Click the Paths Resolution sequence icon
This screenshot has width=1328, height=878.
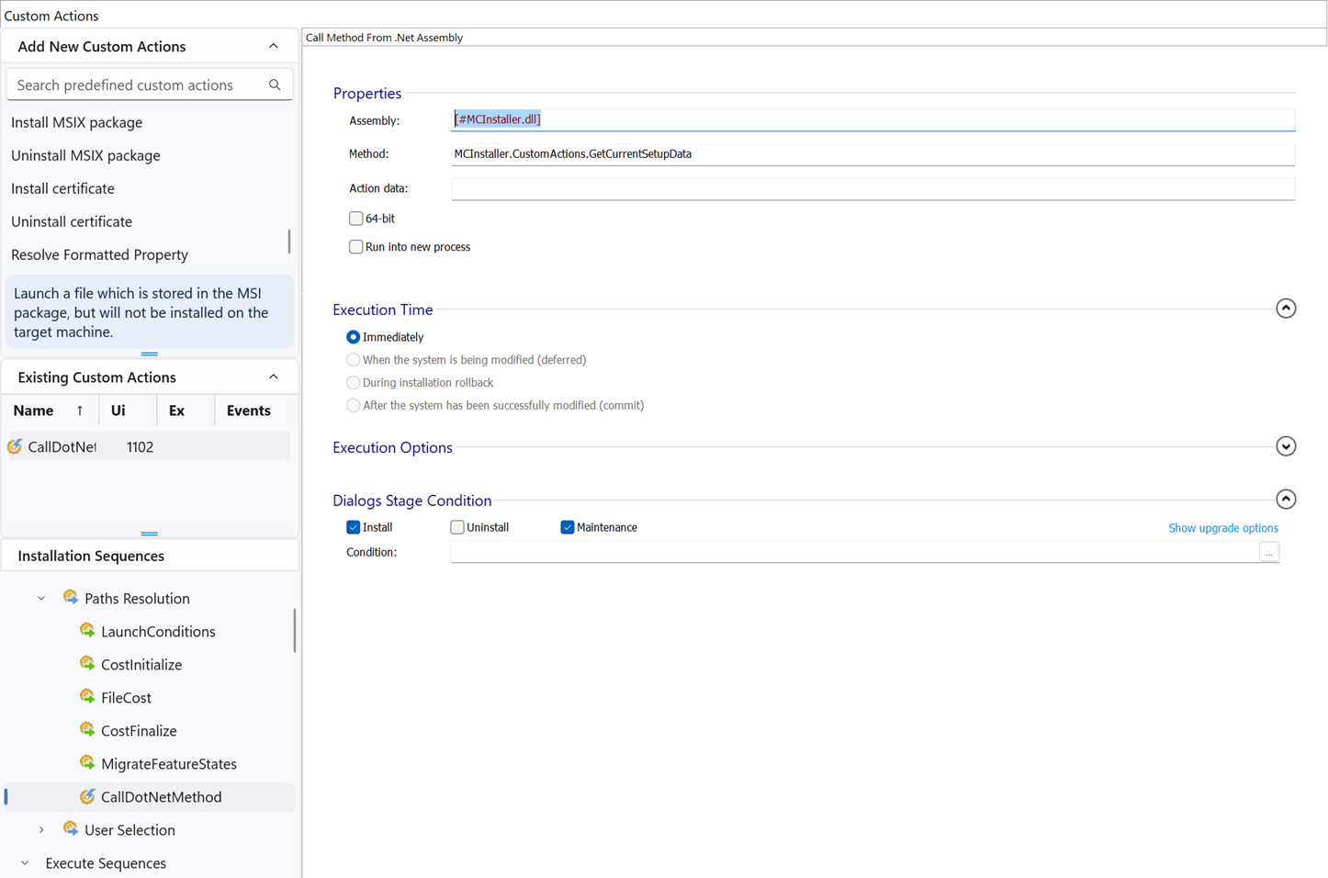(x=71, y=598)
